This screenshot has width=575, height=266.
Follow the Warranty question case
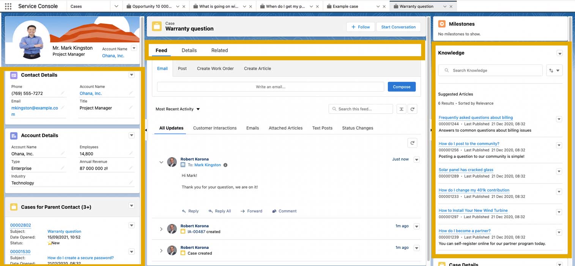(360, 27)
